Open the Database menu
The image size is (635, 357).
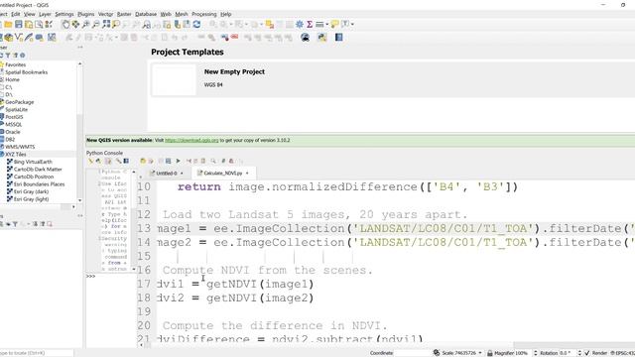pyautogui.click(x=146, y=14)
